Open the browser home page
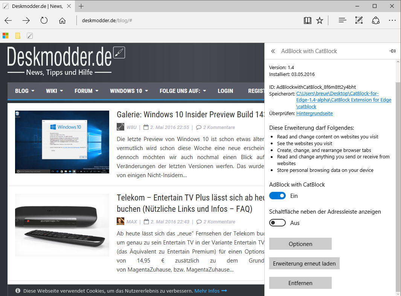 click(62, 20)
